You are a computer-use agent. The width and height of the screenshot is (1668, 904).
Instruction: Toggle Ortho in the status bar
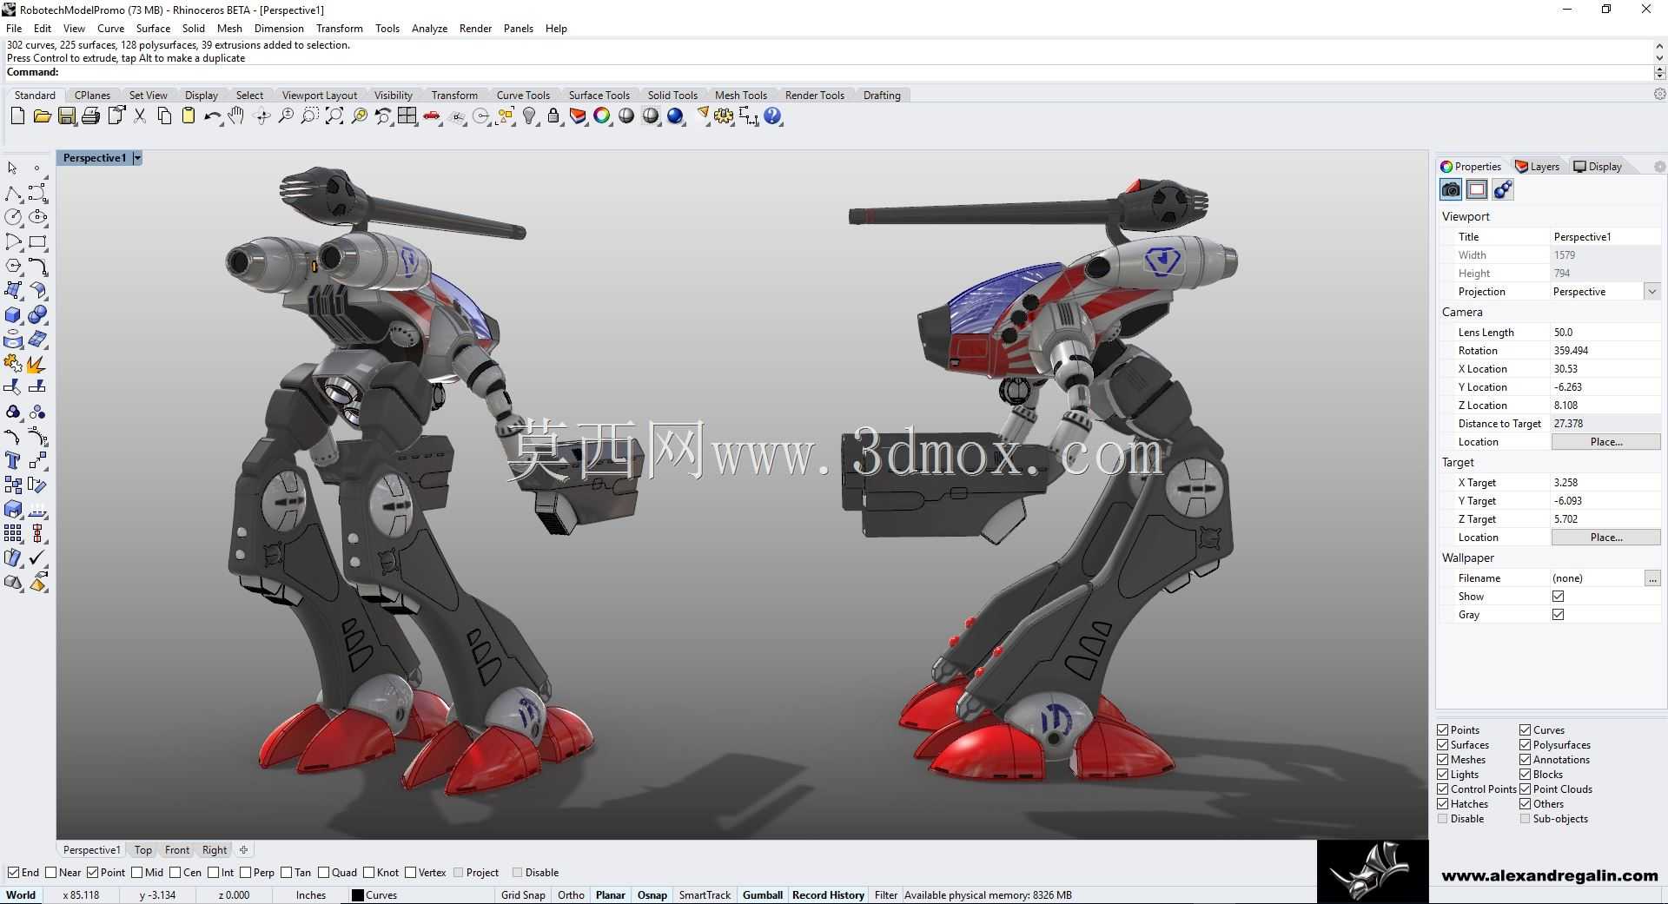[x=571, y=894]
